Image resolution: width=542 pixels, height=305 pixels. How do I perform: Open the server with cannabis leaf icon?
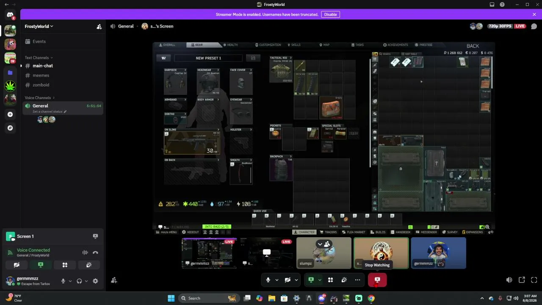(10, 86)
